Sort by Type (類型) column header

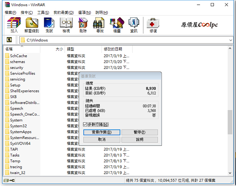pos(83,49)
